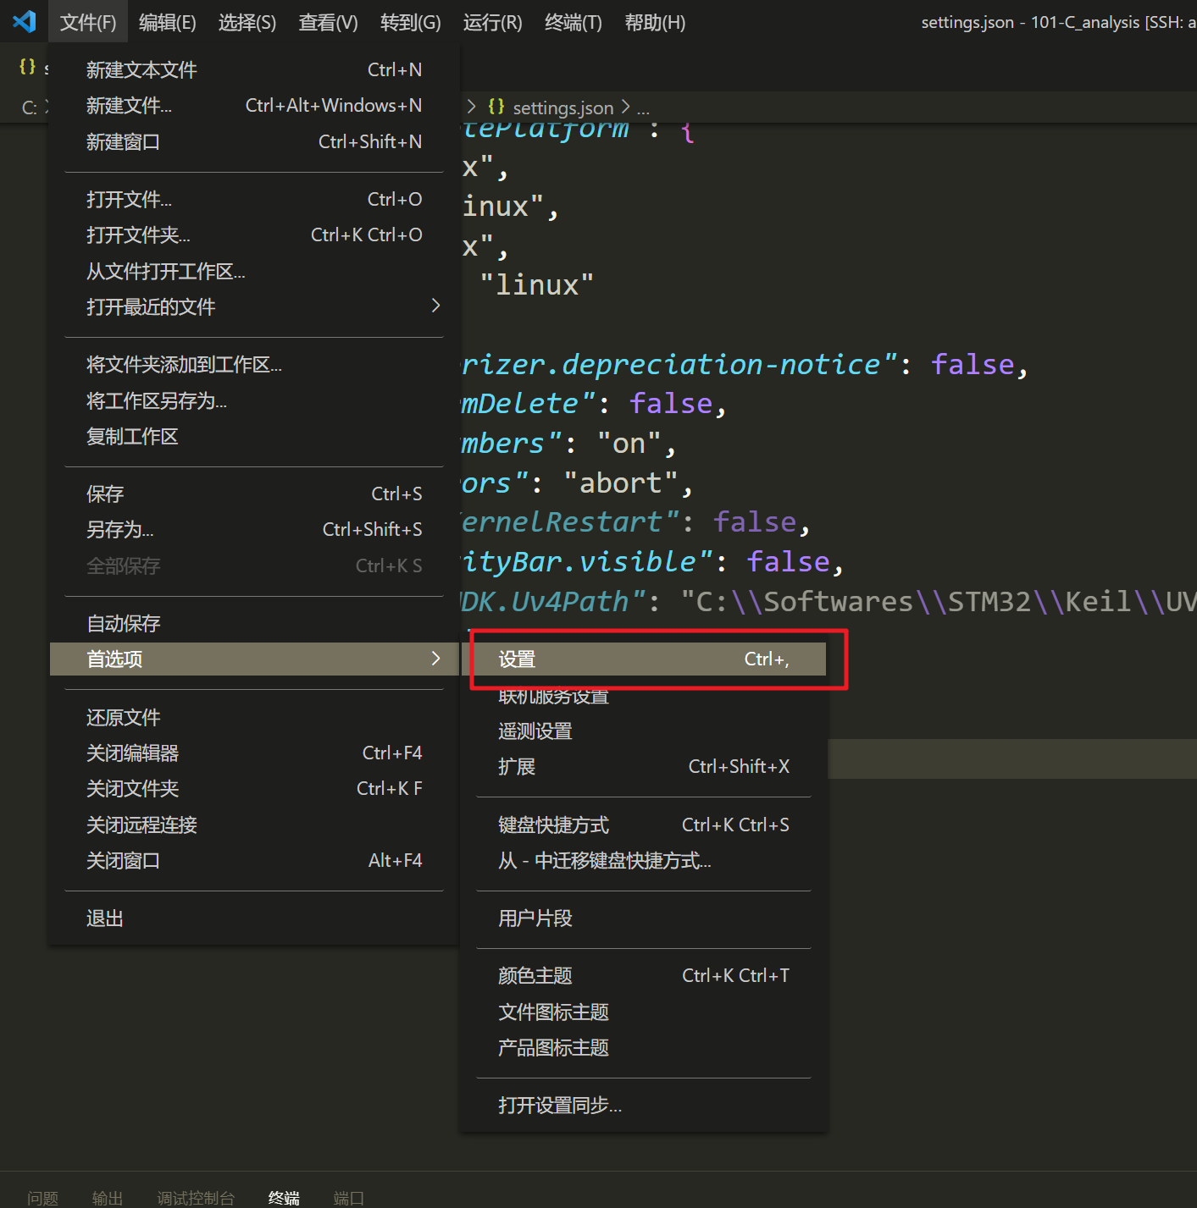Switch to the 调试控制台 panel tab
Image resolution: width=1197 pixels, height=1208 pixels.
click(196, 1198)
